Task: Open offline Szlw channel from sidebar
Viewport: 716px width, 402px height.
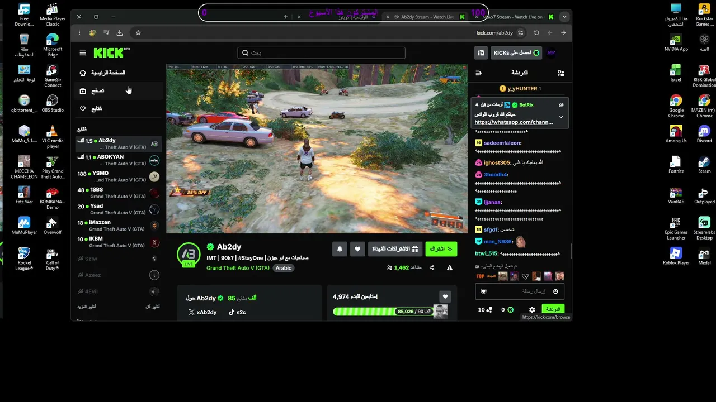Action: pos(118,259)
